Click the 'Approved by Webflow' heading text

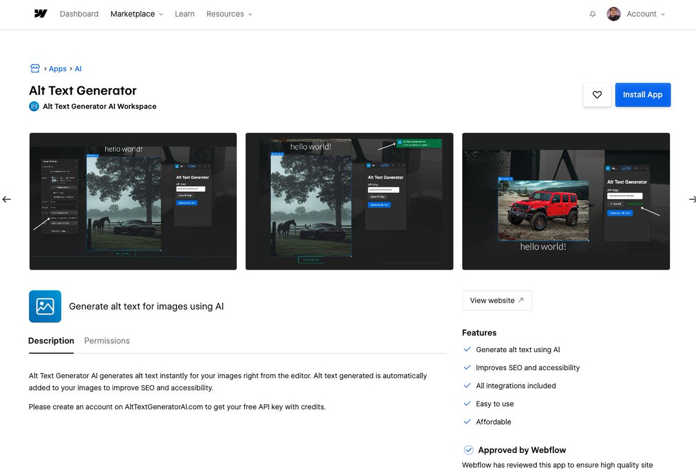(522, 450)
